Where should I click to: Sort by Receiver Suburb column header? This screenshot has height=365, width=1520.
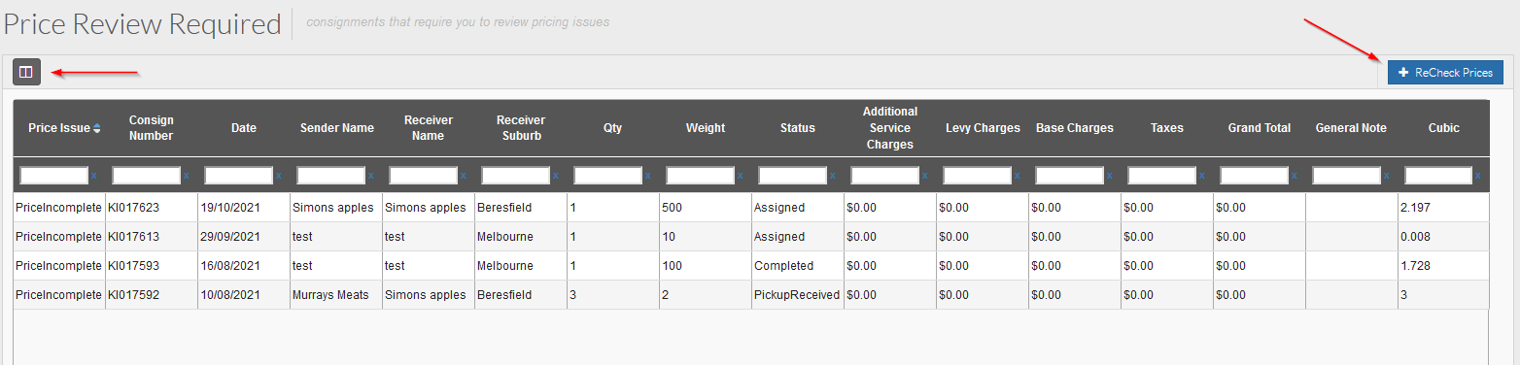pyautogui.click(x=520, y=128)
